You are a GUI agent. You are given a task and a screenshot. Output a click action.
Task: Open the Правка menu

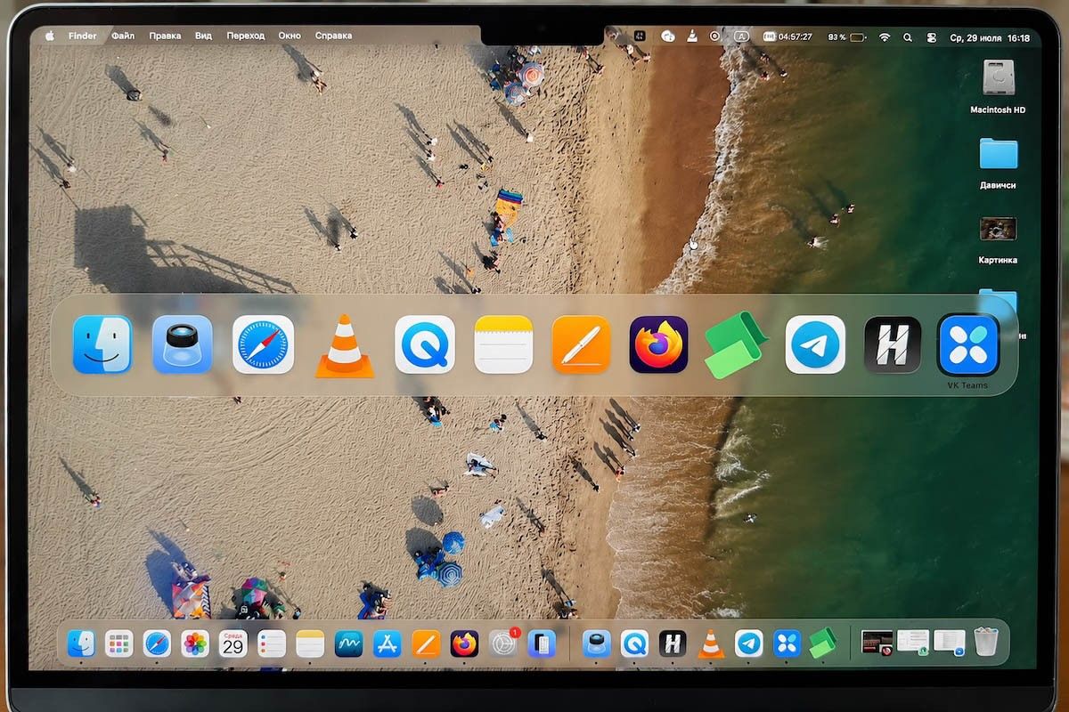pos(165,36)
